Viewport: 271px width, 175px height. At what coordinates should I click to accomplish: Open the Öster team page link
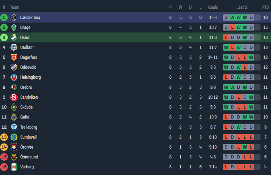(x=25, y=37)
